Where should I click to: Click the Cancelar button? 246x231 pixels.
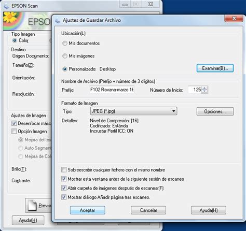tap(148, 210)
